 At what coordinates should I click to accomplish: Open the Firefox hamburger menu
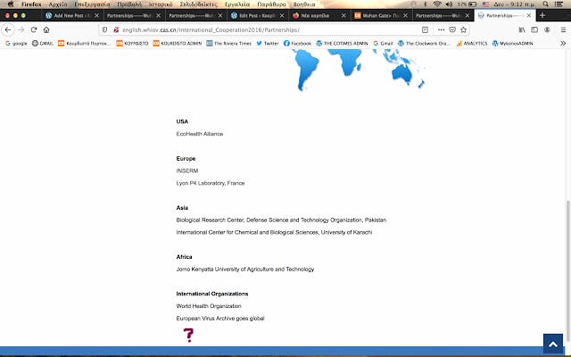click(x=563, y=29)
